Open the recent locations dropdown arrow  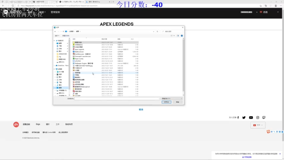pyautogui.click(x=61, y=31)
